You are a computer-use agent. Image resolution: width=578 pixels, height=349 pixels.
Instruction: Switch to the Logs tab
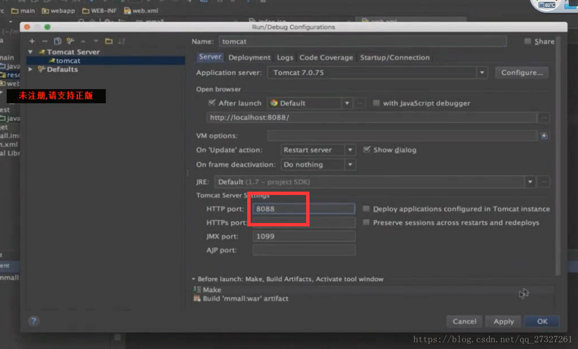coord(285,57)
